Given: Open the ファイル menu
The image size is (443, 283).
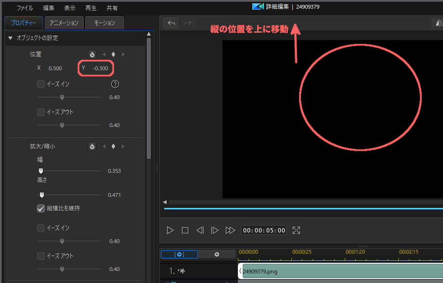Looking at the screenshot, I should (x=25, y=8).
